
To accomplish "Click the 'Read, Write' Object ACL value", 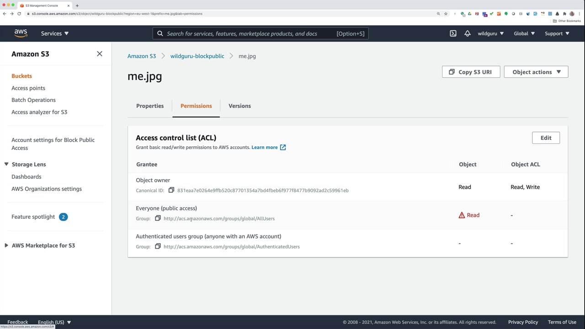I will click(525, 187).
